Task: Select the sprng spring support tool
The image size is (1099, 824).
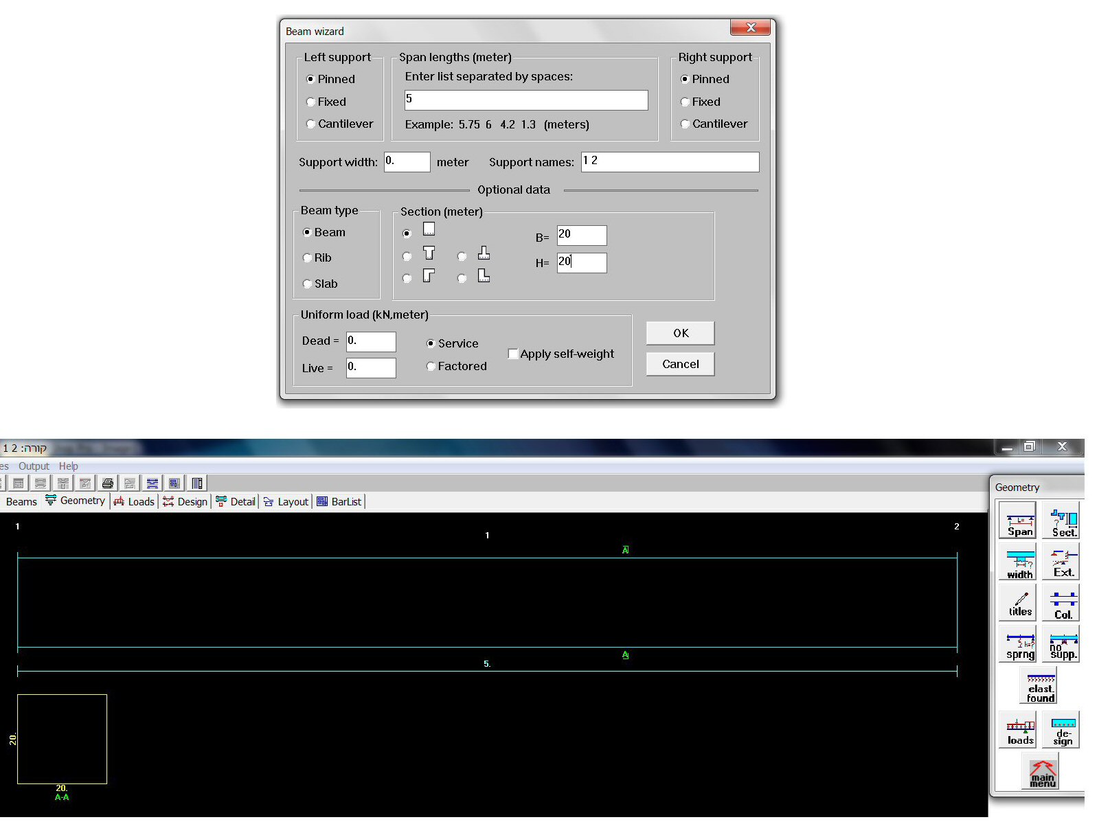Action: [1017, 644]
